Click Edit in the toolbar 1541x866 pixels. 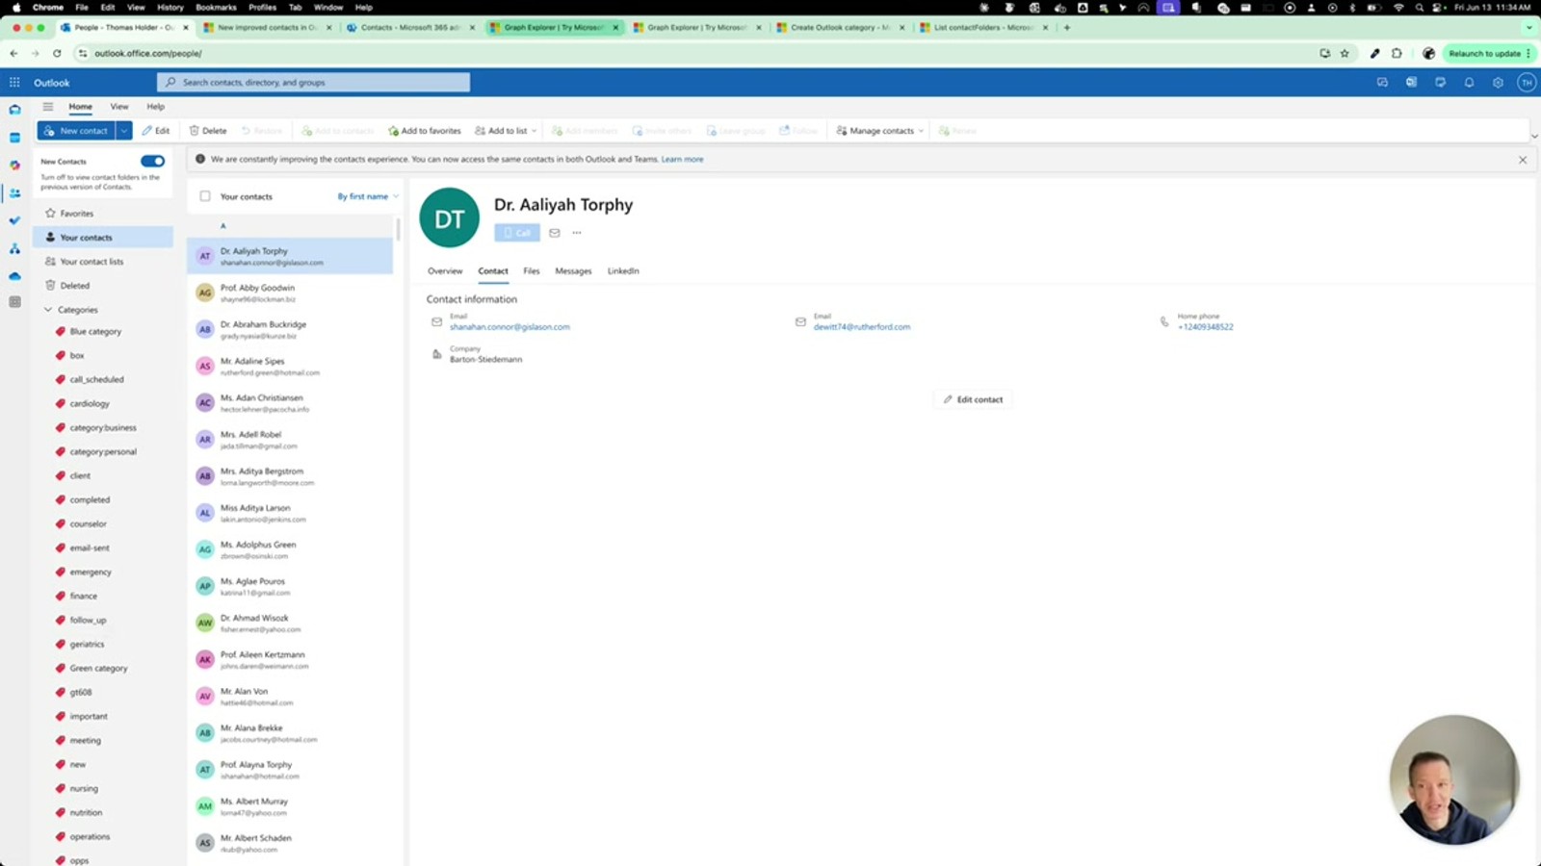(156, 131)
